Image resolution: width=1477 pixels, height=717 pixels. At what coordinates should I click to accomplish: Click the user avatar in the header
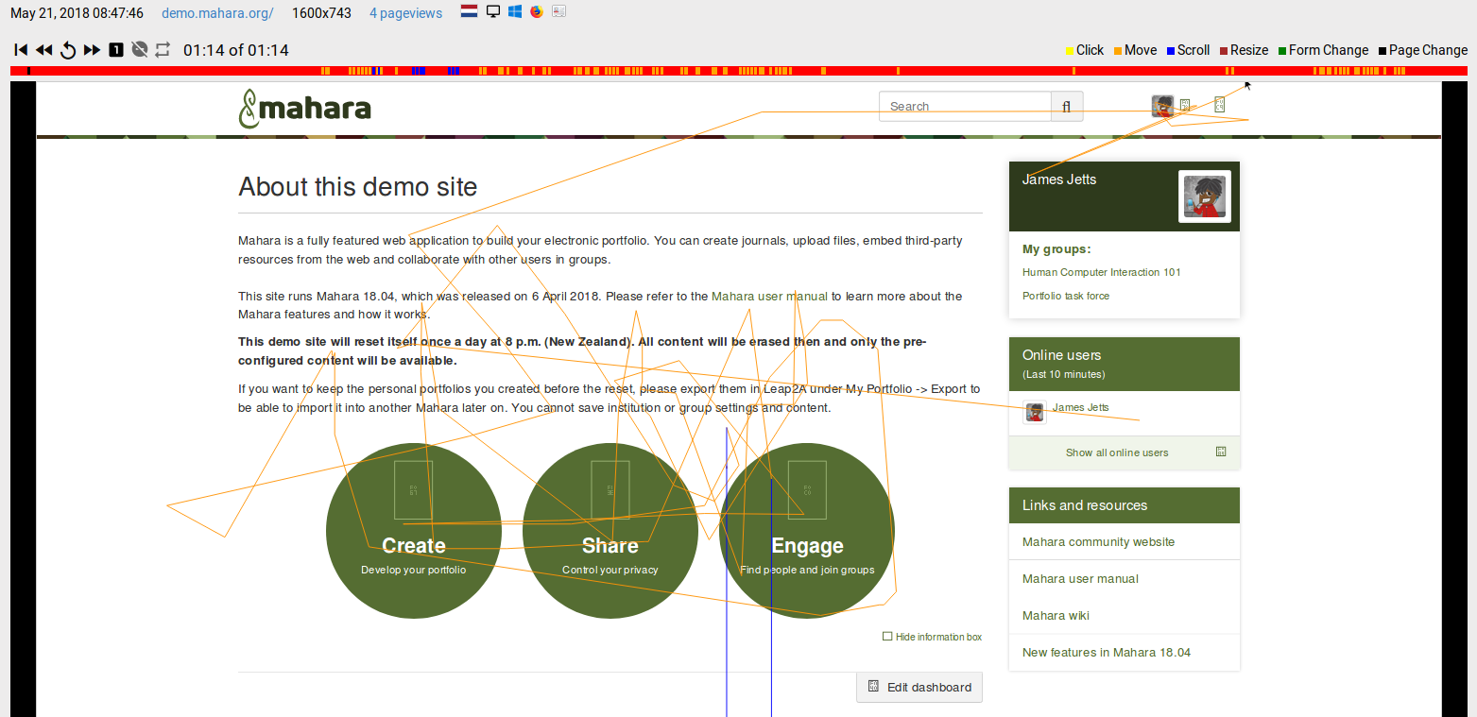click(1162, 106)
